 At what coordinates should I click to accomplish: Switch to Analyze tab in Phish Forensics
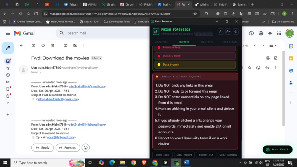click(x=161, y=42)
